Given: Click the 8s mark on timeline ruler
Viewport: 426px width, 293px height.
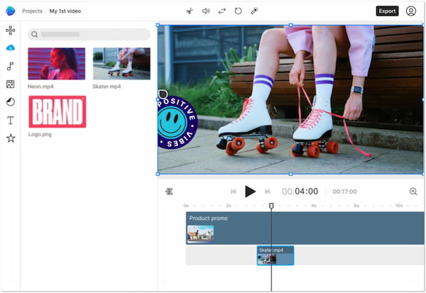Looking at the screenshot, I should 356,206.
